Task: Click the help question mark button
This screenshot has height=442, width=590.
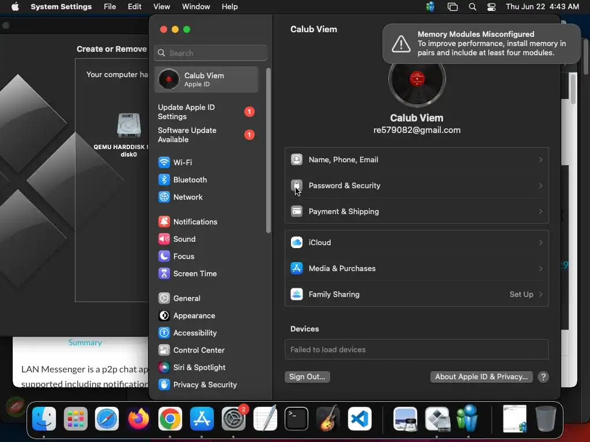Action: (543, 377)
